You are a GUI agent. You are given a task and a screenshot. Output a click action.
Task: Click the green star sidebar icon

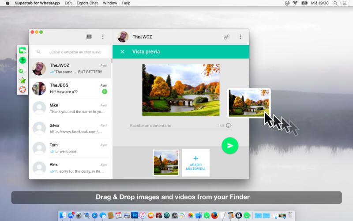coord(23,80)
